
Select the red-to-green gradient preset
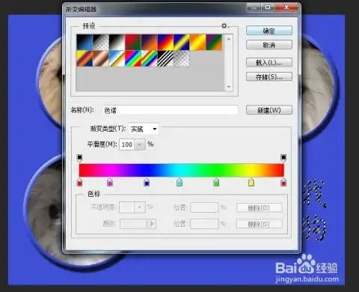click(133, 42)
